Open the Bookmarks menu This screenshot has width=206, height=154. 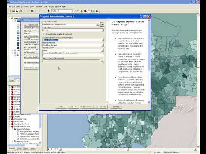pyautogui.click(x=25, y=6)
